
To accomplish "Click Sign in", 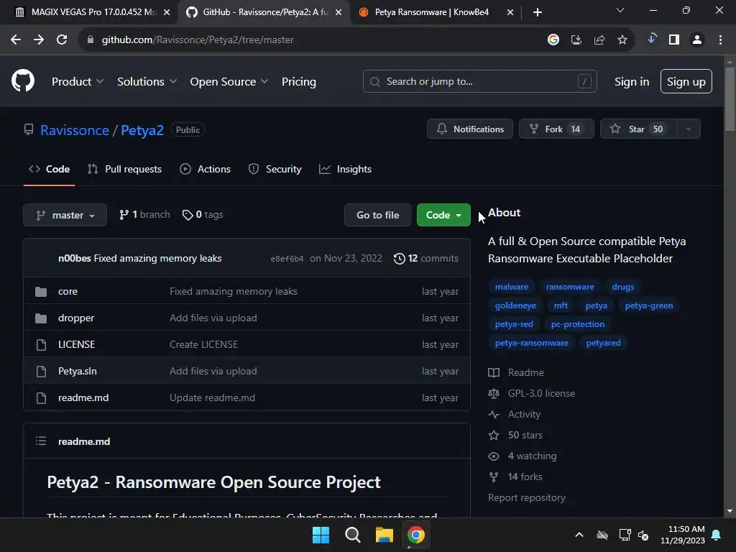I will pos(632,82).
